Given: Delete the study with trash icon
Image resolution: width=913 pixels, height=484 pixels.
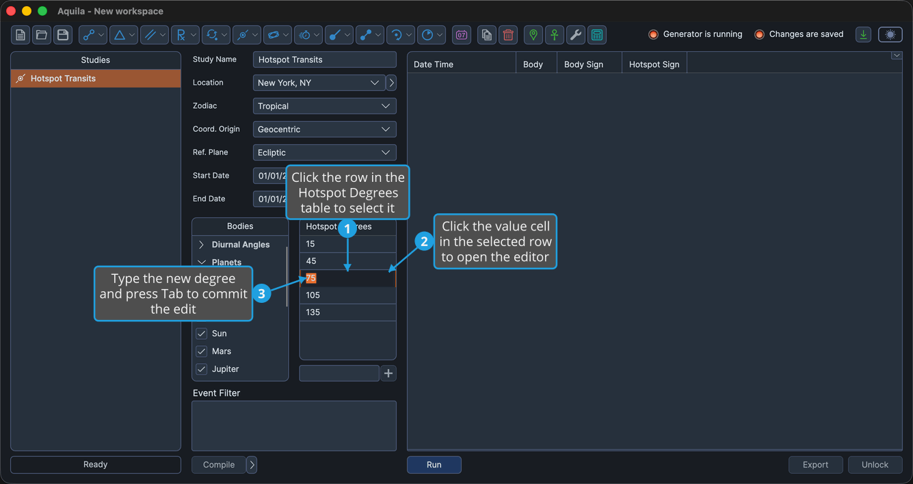Looking at the screenshot, I should pos(508,35).
